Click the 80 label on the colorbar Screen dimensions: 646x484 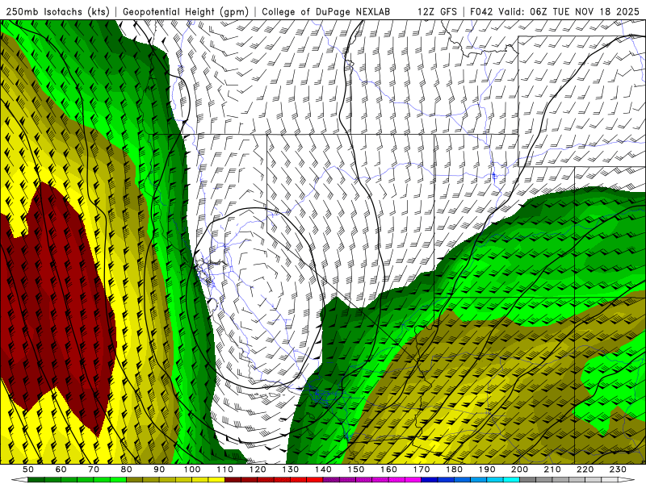coord(127,469)
